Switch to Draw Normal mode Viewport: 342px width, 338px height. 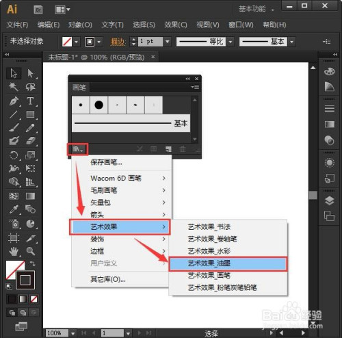coord(12,313)
